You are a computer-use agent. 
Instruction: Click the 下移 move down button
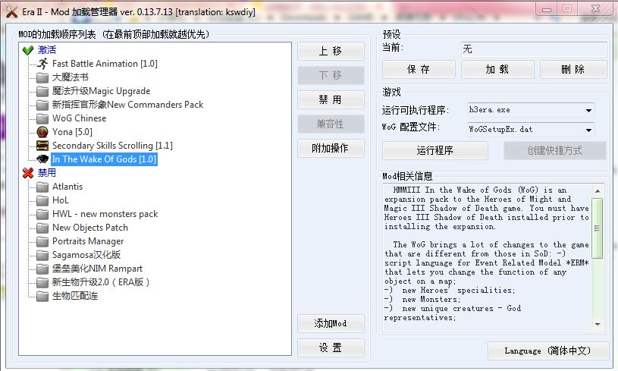point(331,75)
